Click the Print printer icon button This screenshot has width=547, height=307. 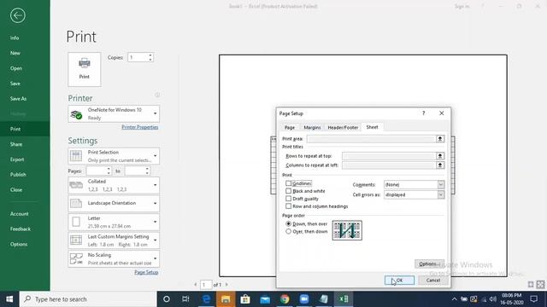[x=85, y=69]
